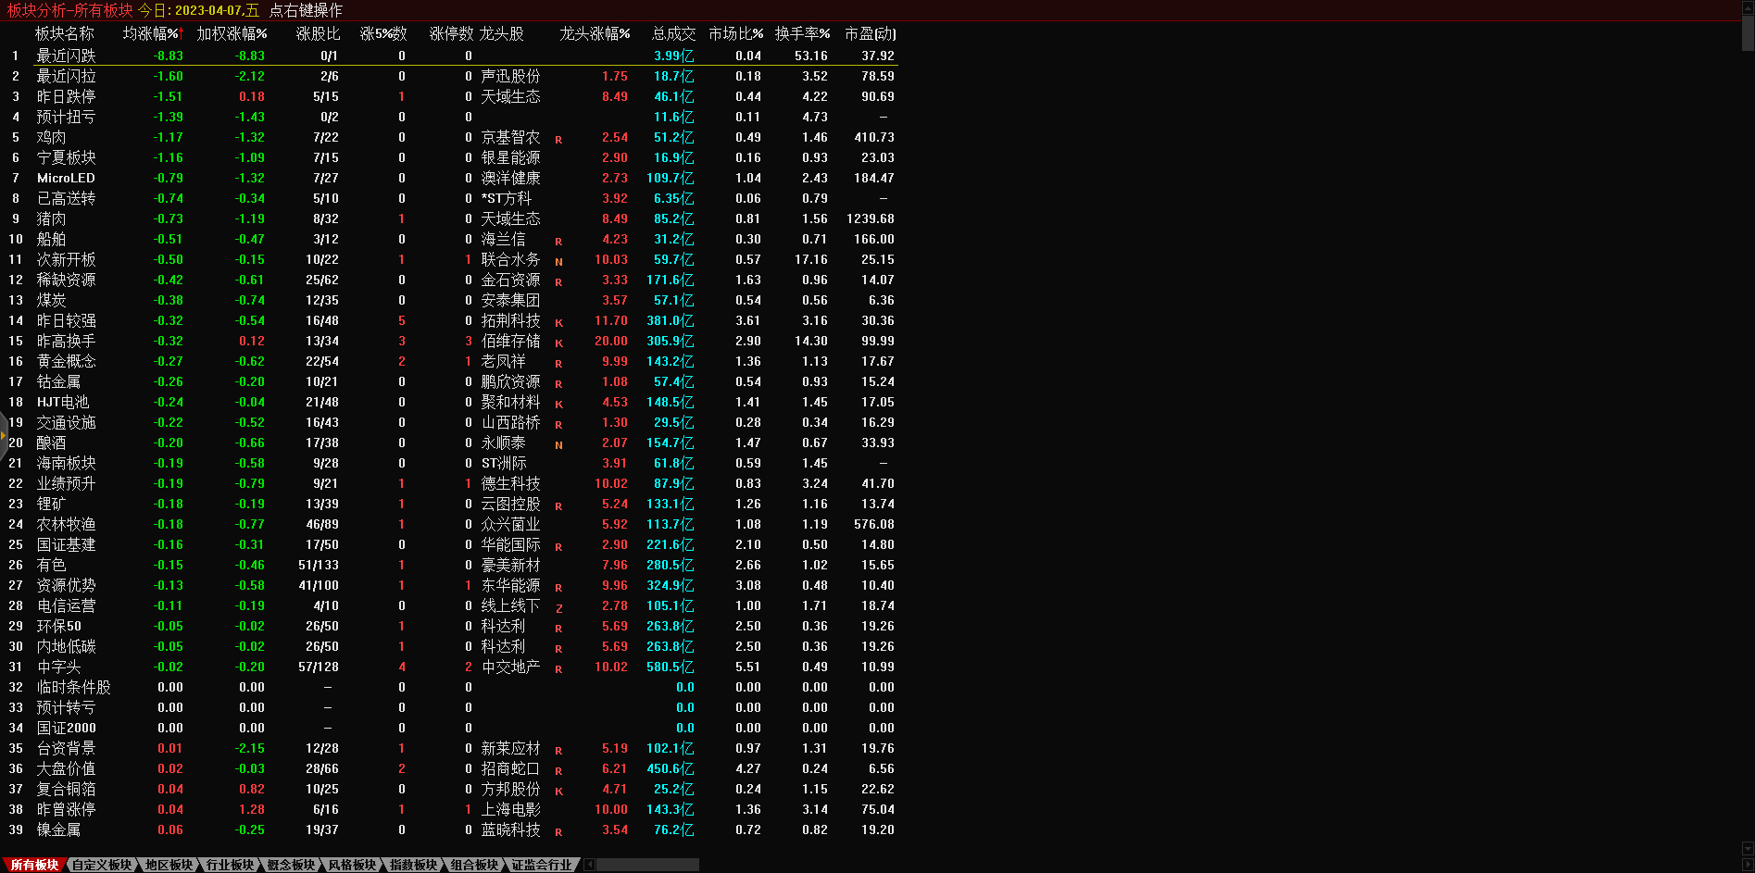
Task: Sort by 均涨幅% column header
Action: tap(152, 33)
